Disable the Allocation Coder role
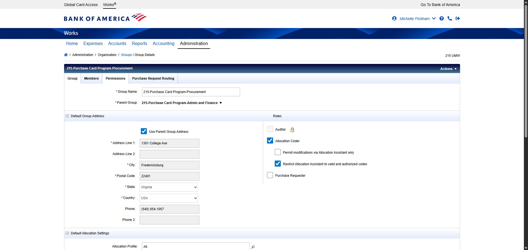The image size is (528, 250). [x=270, y=141]
